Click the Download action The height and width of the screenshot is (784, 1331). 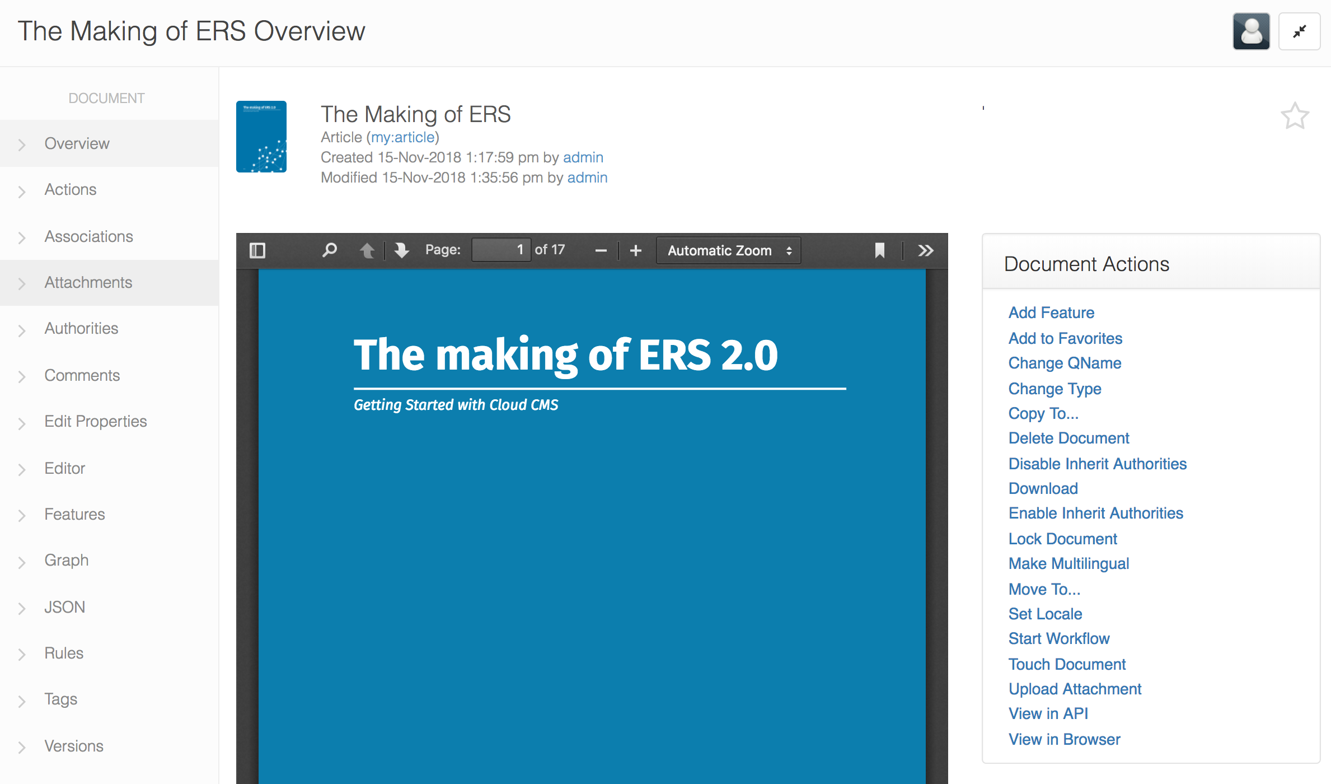1043,488
